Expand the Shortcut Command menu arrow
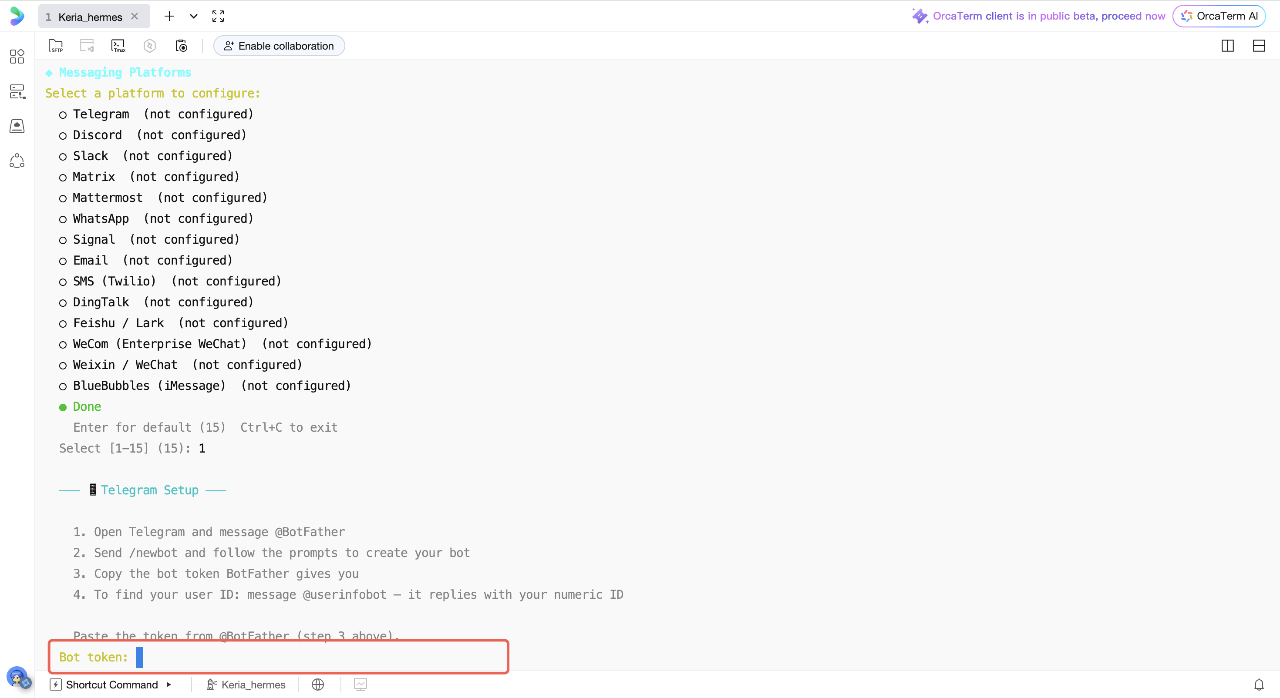Viewport: 1280px width, 698px height. (x=169, y=685)
